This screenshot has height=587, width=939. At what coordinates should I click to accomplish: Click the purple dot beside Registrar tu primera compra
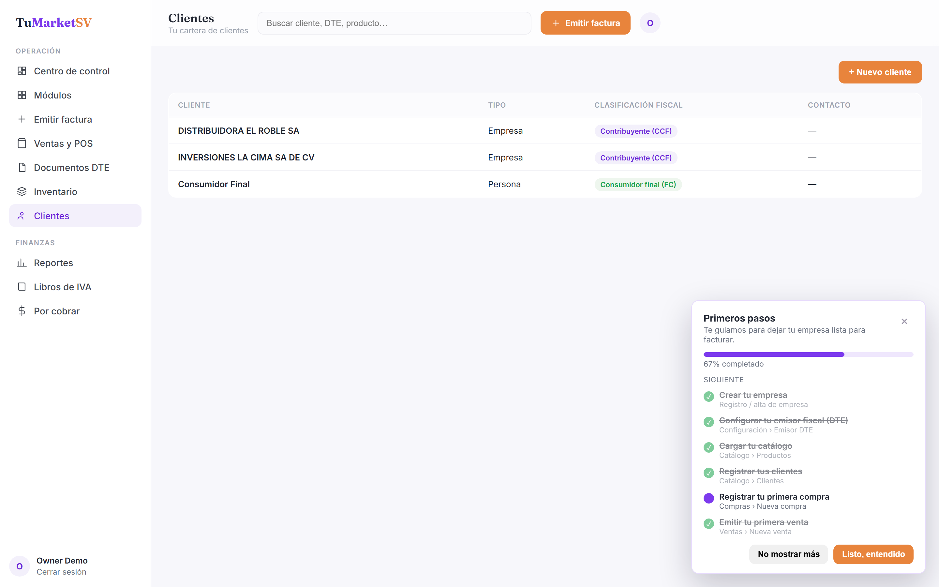coord(708,498)
